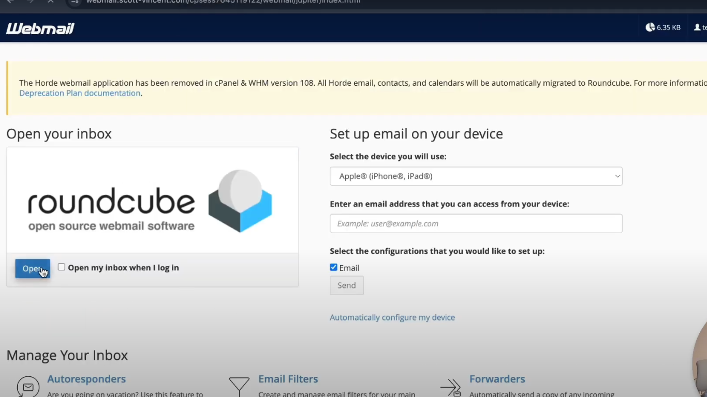Click the Webmail logo in header
The width and height of the screenshot is (707, 397).
click(x=40, y=28)
